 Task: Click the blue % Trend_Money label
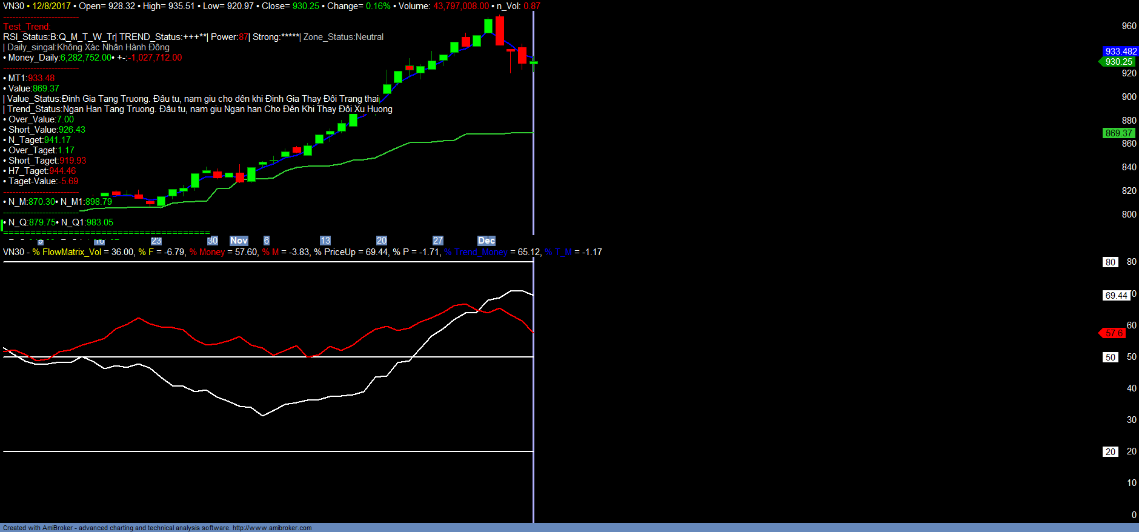pyautogui.click(x=476, y=252)
